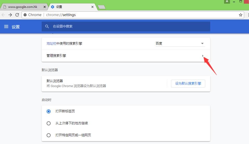Switch to the 设置 tab
249x144 pixels.
tap(72, 7)
